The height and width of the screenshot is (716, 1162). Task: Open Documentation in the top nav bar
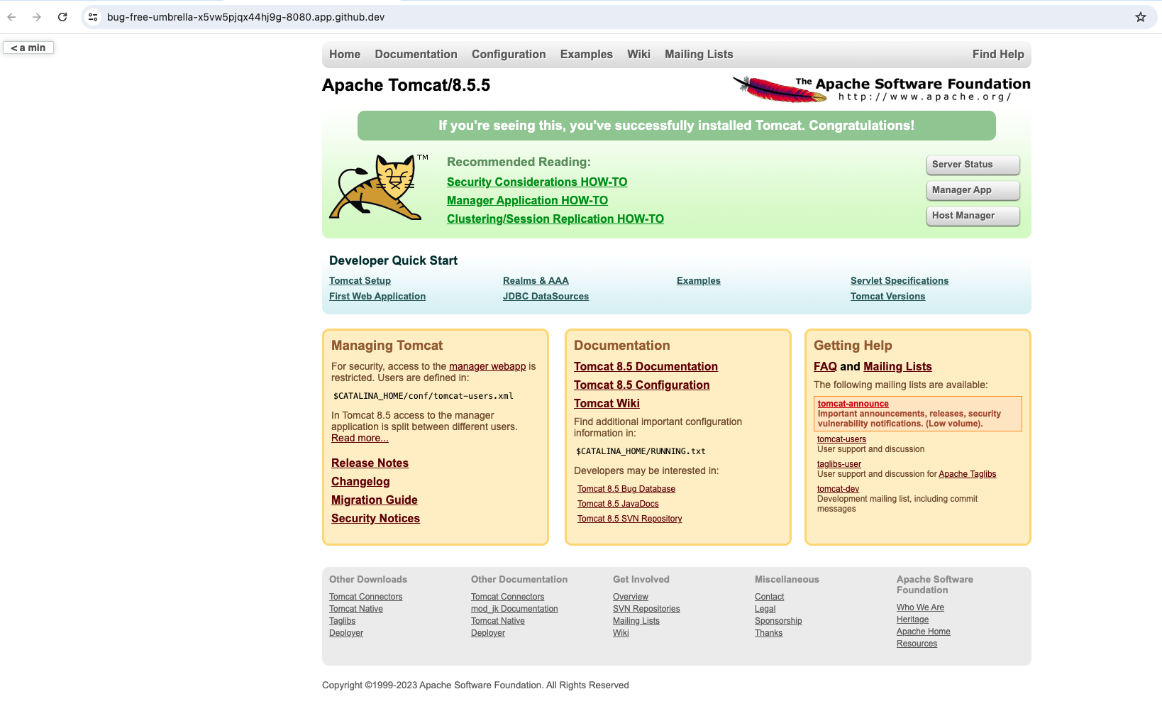click(x=416, y=55)
